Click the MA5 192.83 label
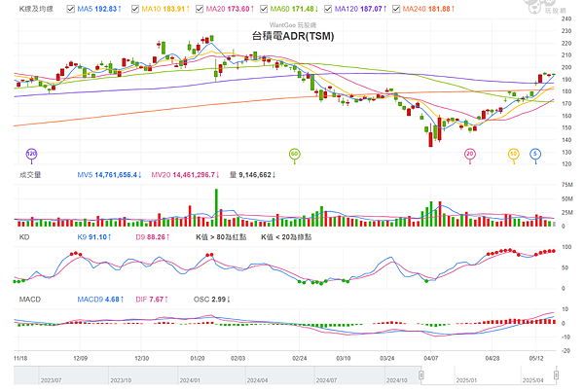This screenshot has width=584, height=390. (99, 9)
